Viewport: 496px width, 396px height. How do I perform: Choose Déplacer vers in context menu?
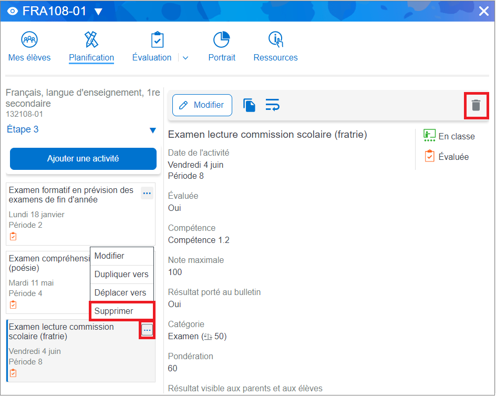[120, 292]
